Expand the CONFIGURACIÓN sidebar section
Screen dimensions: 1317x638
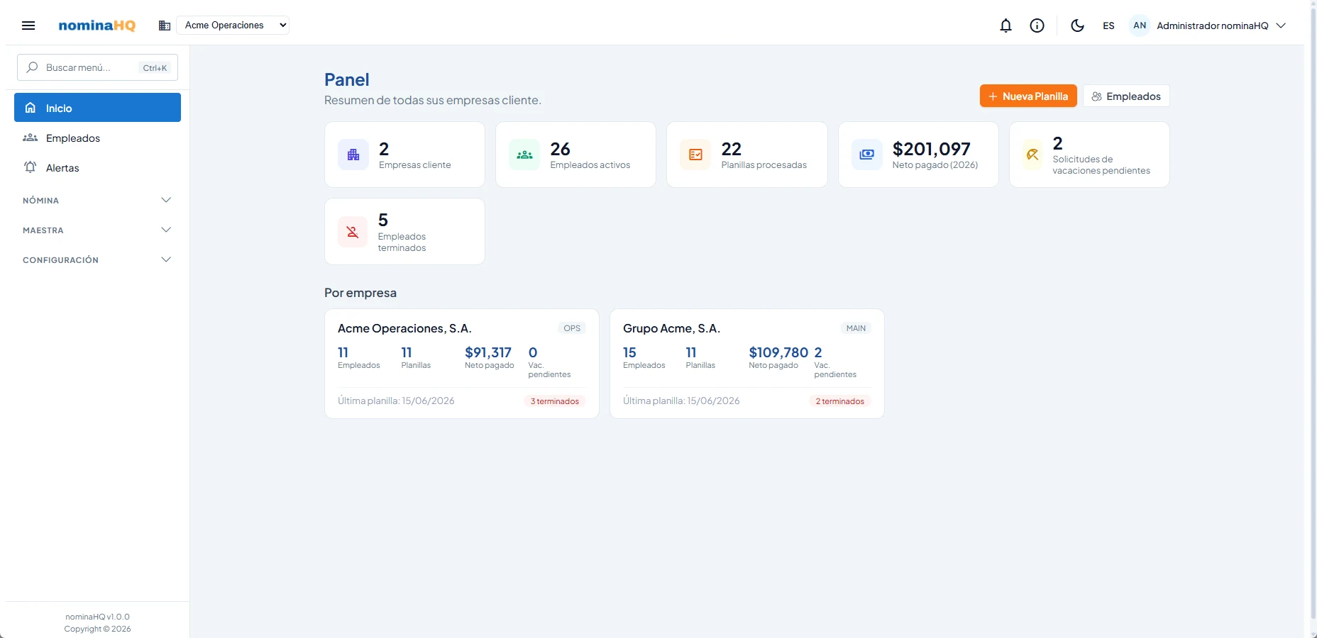point(97,260)
